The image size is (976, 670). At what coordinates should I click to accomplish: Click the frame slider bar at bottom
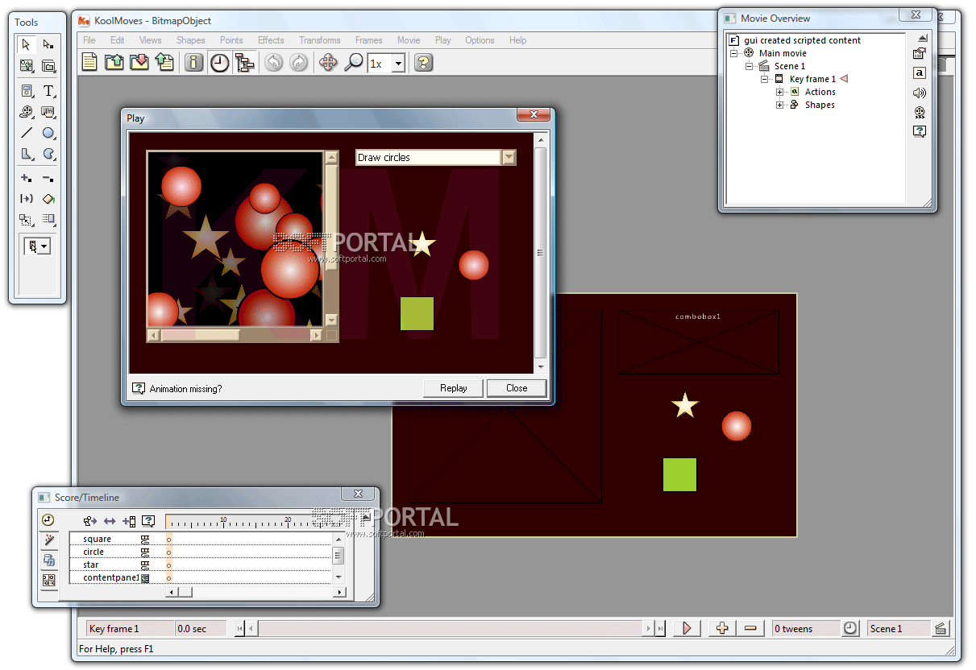pos(451,628)
